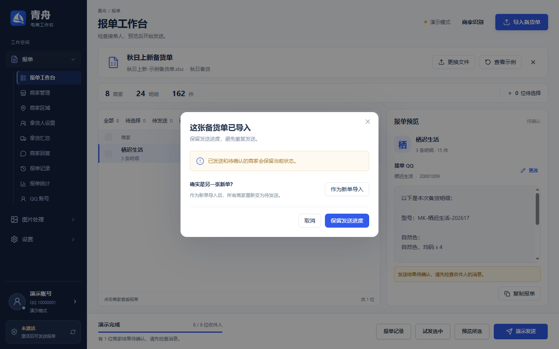The width and height of the screenshot is (559, 349).
Task: Click 更改 edit link next to 接单 QQ
Action: 529,171
